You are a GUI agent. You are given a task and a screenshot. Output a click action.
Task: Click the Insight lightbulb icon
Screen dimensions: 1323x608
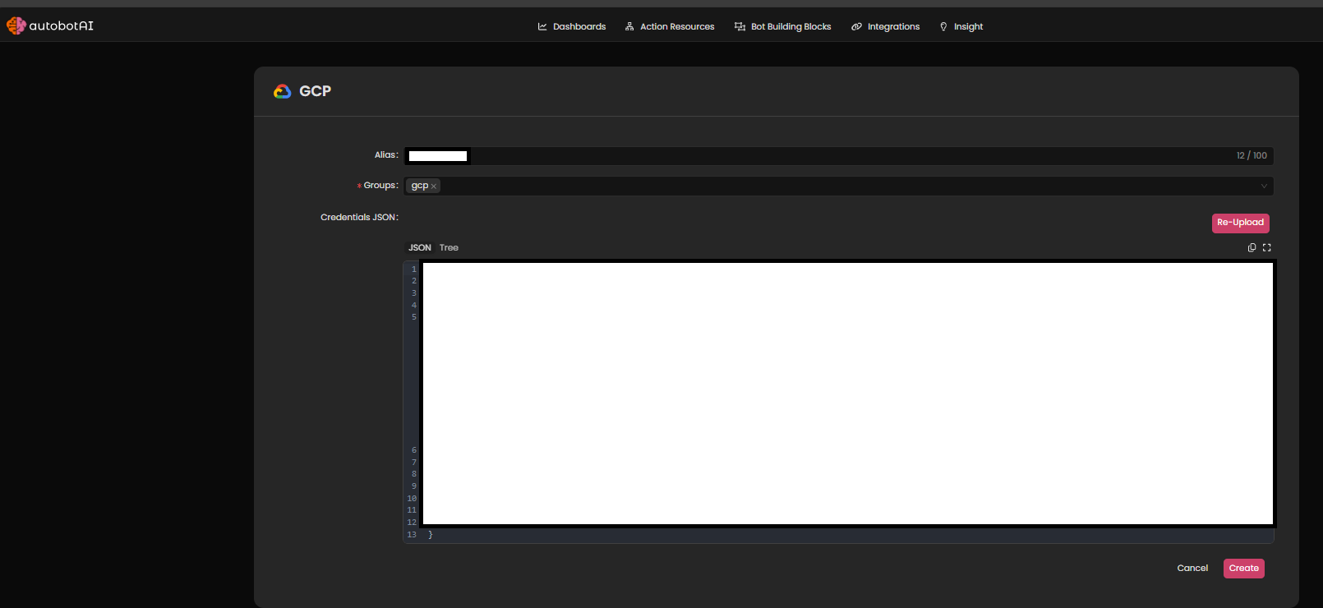click(x=943, y=26)
